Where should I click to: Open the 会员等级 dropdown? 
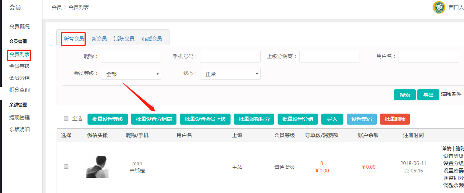click(131, 74)
